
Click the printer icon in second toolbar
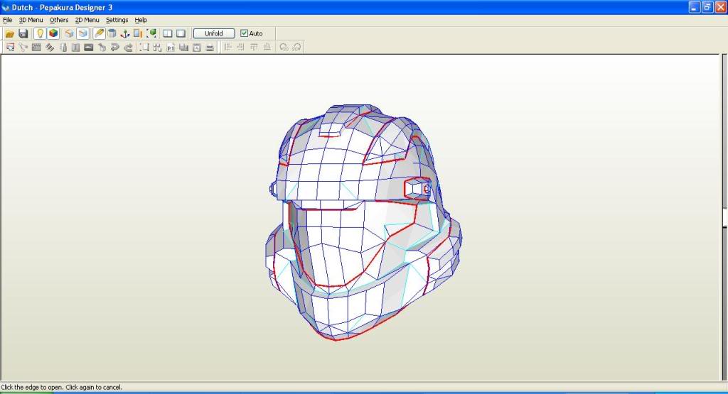click(210, 48)
